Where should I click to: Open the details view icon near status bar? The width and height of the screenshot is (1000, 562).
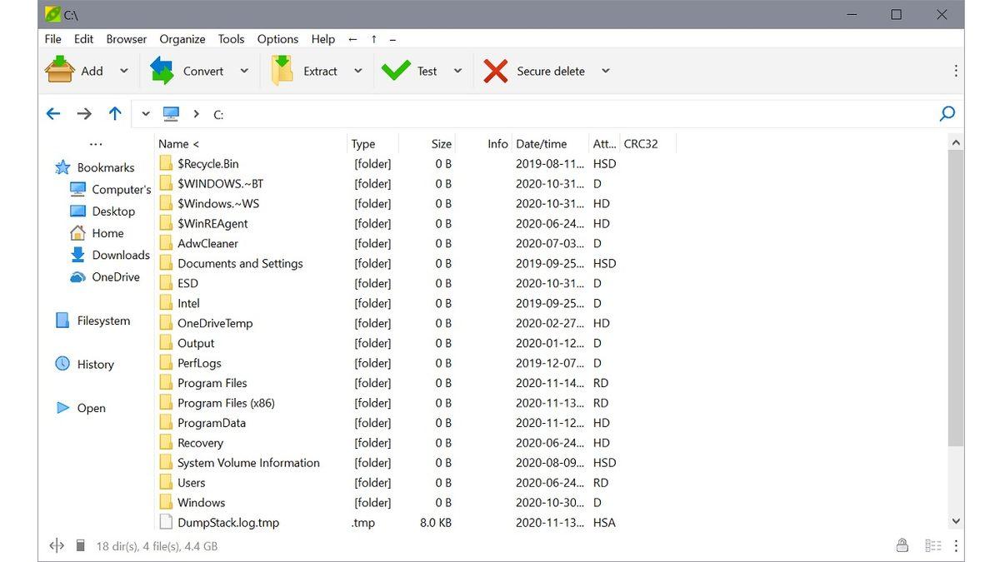point(933,545)
